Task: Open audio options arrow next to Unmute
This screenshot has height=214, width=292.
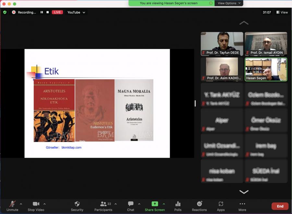Action: 21,204
